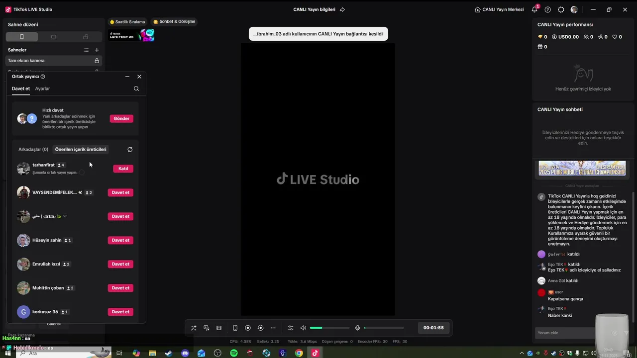637x358 pixels.
Task: Select the portrait phone layout icon
Action: (22, 37)
